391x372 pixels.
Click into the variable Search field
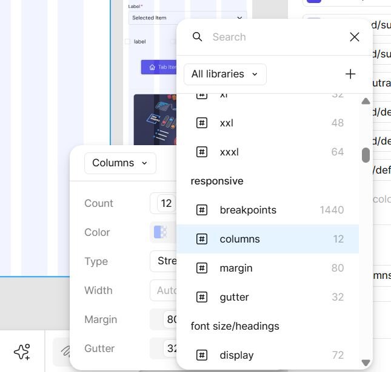(x=273, y=37)
